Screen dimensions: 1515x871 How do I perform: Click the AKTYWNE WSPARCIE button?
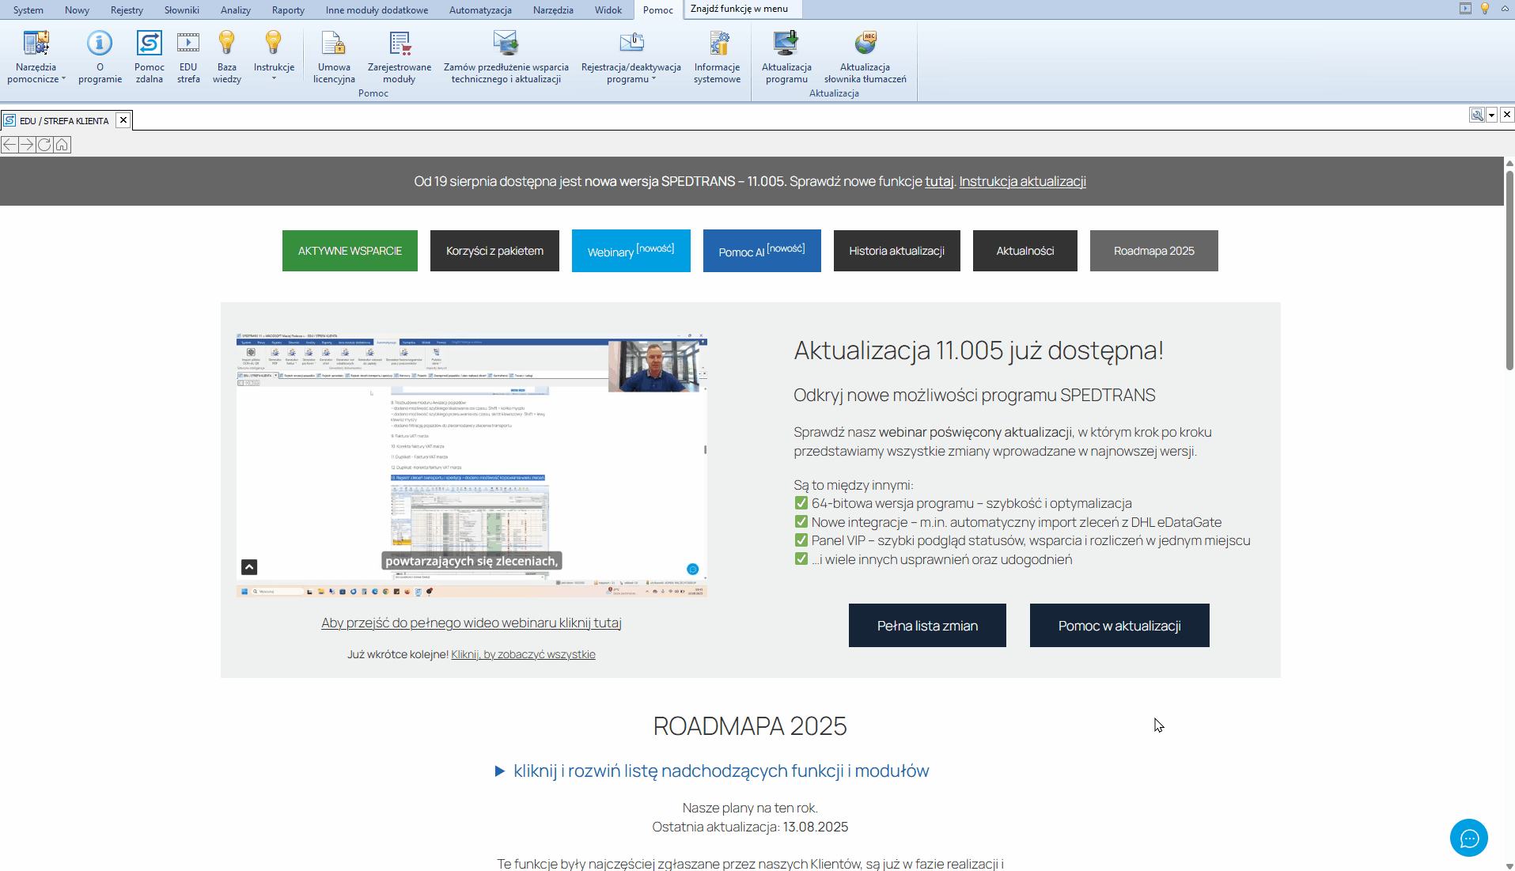tap(350, 251)
